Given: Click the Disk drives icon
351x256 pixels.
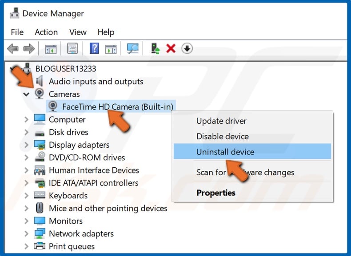Looking at the screenshot, I should [40, 133].
